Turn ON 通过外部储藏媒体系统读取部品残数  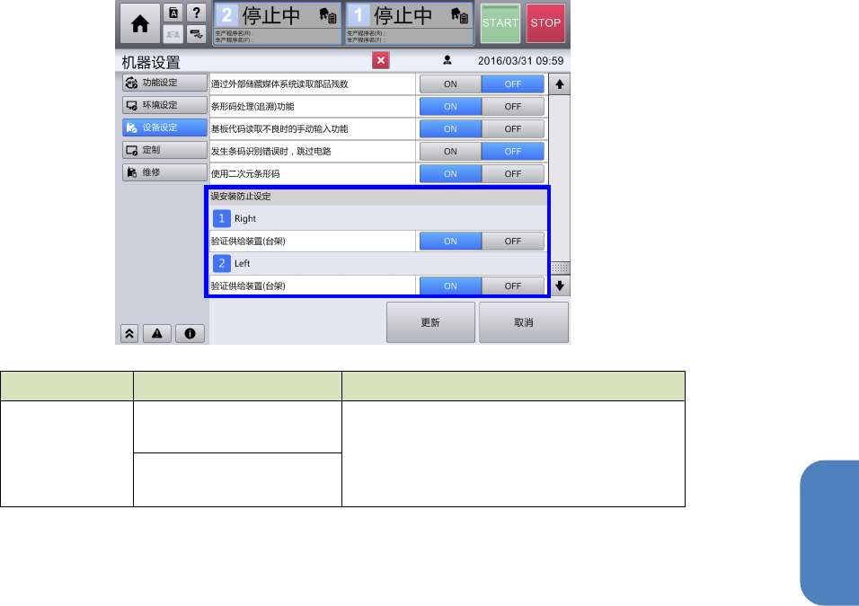450,84
